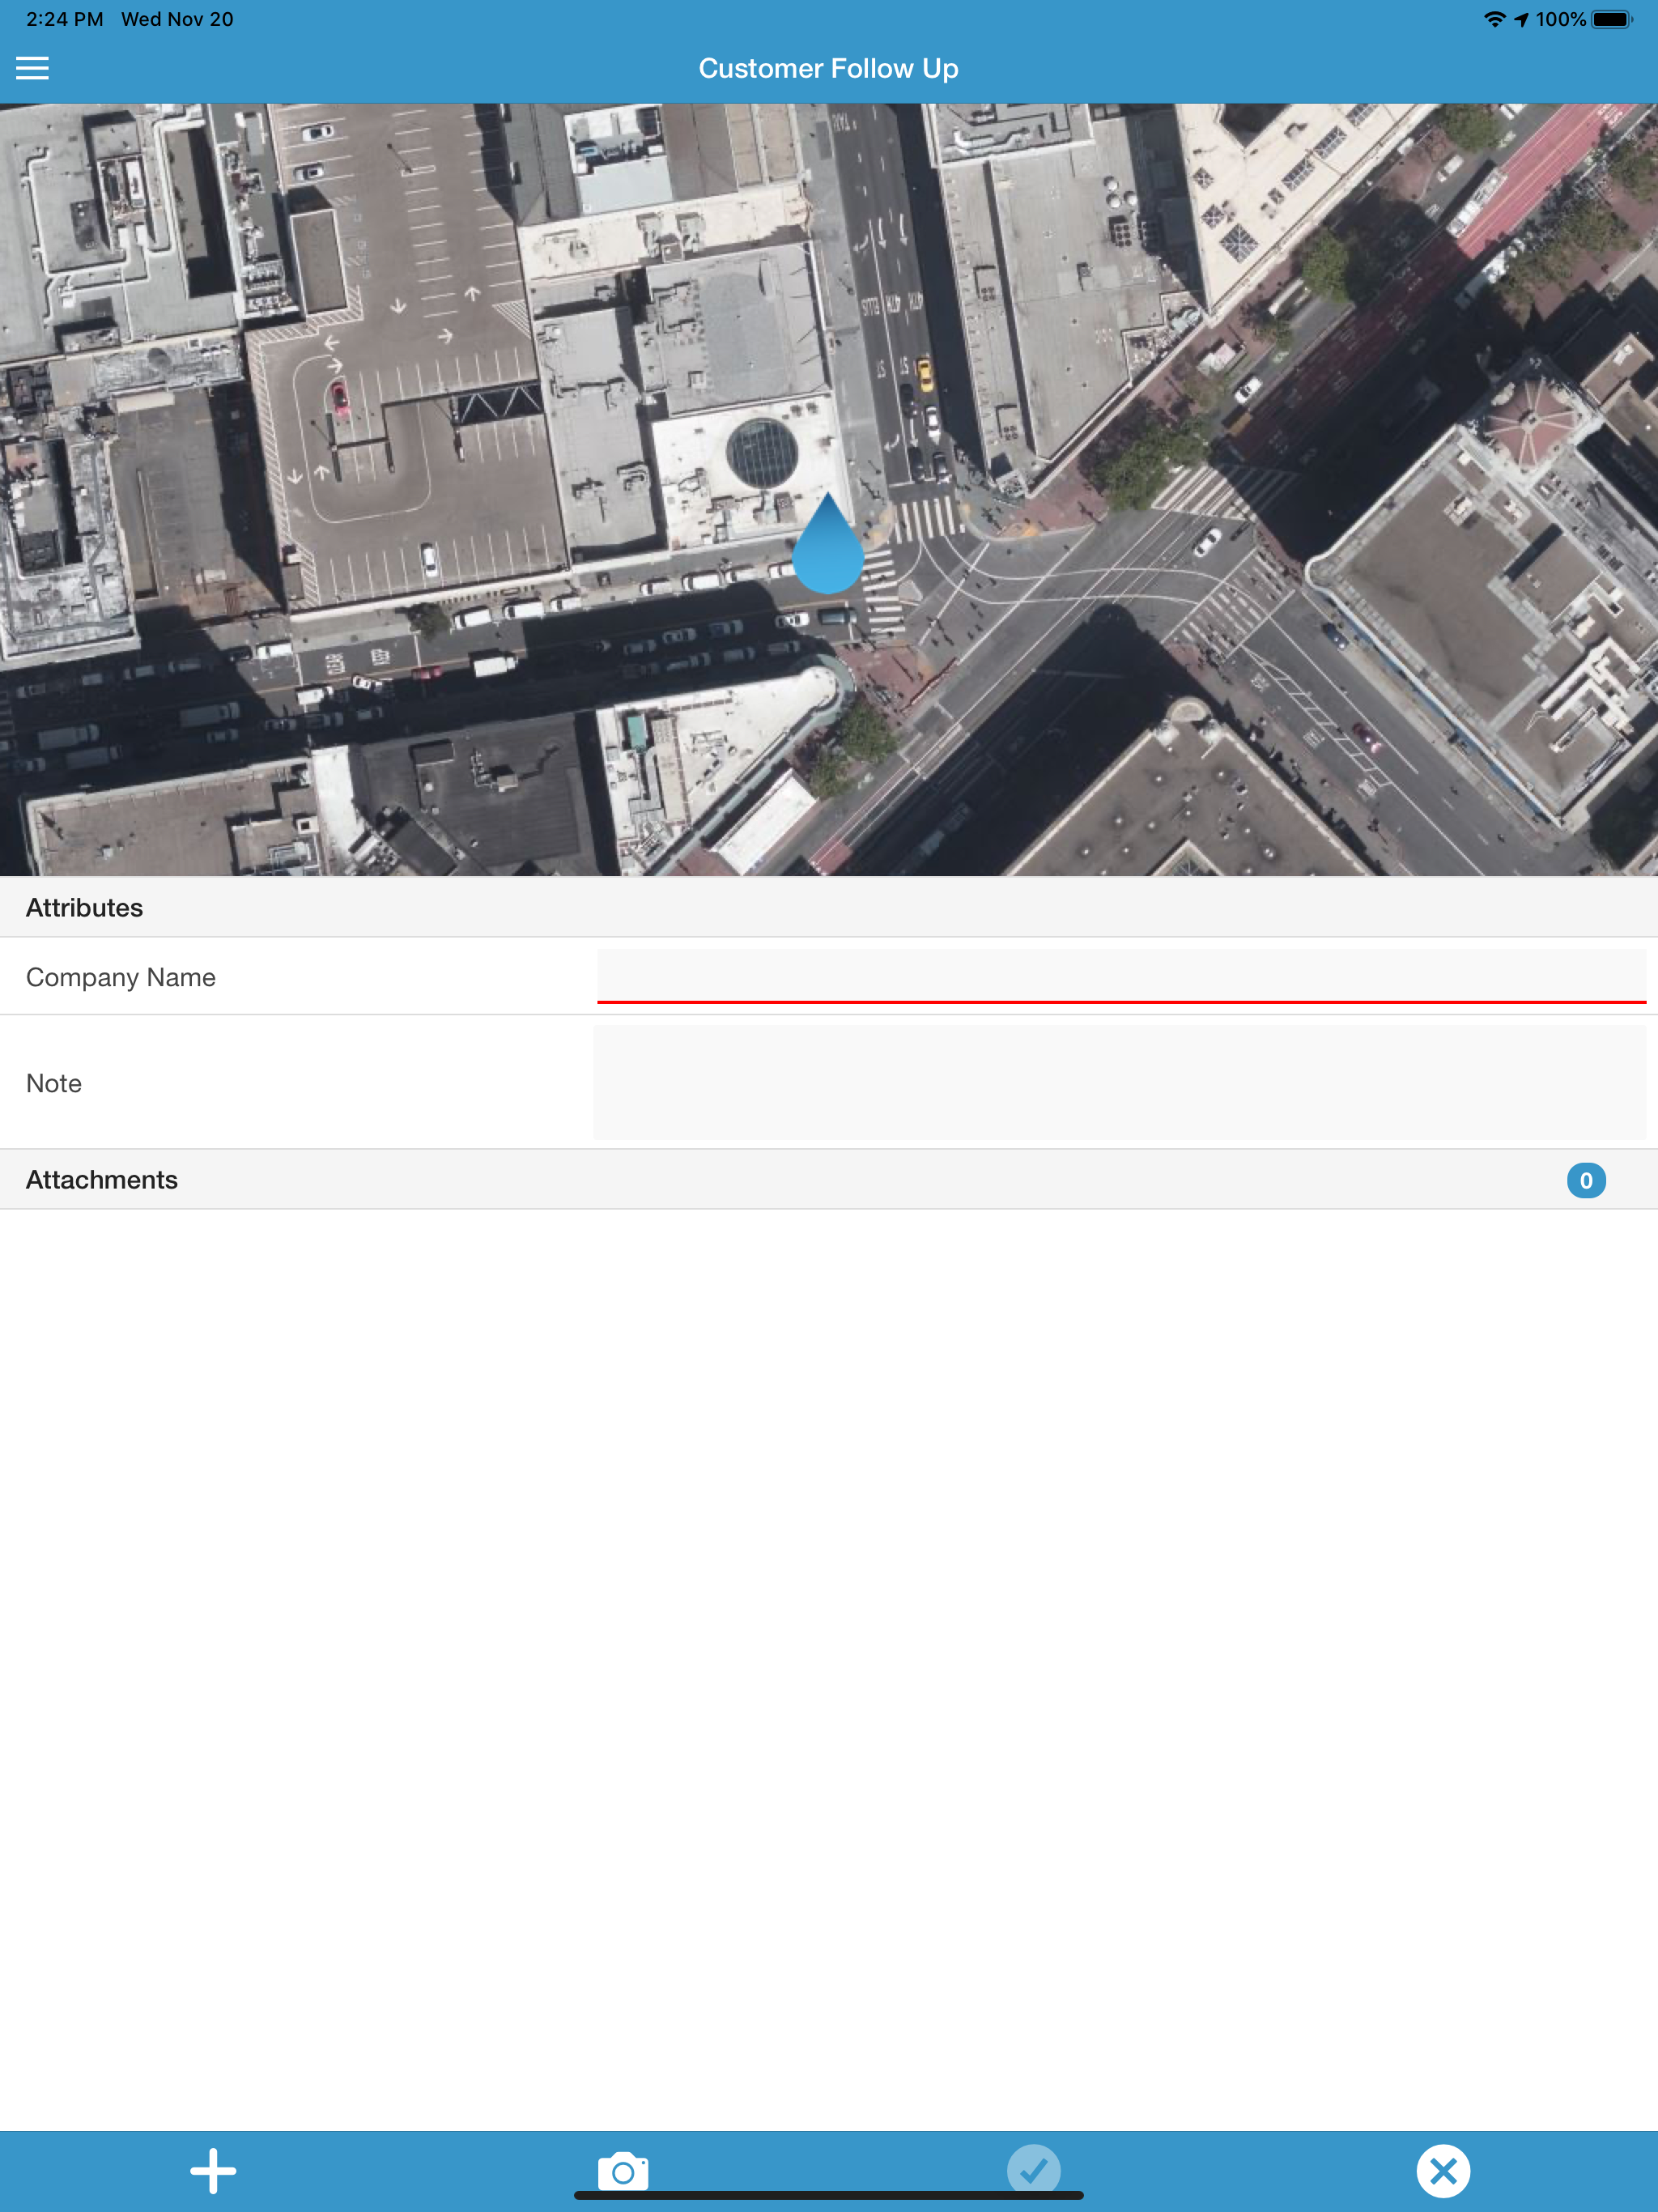Open the Attachments count badge
Screen dimensions: 1658x2212
[x=1586, y=1180]
